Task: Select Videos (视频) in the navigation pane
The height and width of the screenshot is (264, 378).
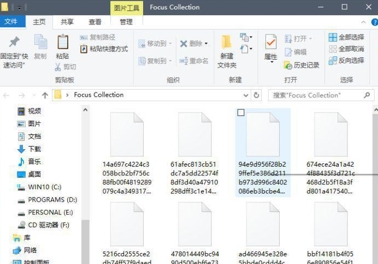Action: pos(29,111)
